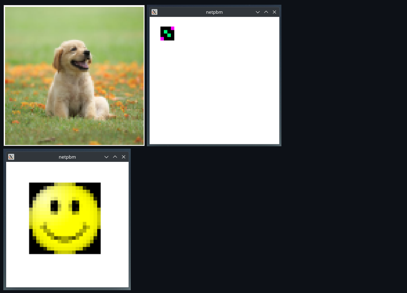Click the puppy photo
407x293 pixels.
click(74, 75)
